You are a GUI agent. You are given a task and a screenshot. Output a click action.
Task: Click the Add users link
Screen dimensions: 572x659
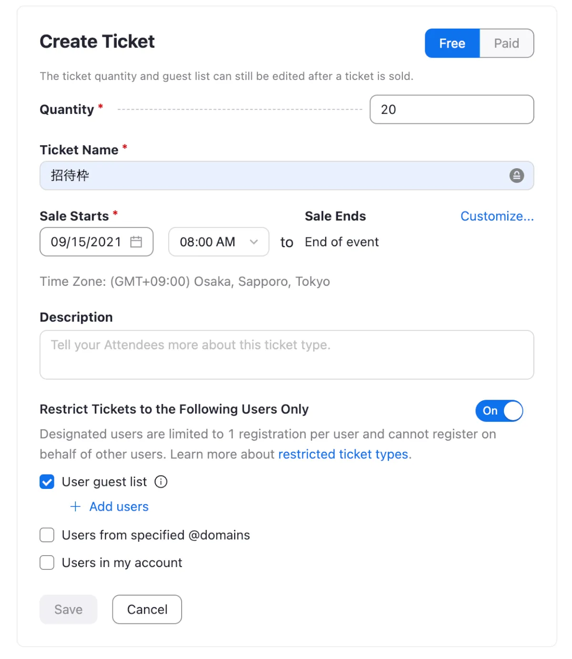click(x=119, y=507)
